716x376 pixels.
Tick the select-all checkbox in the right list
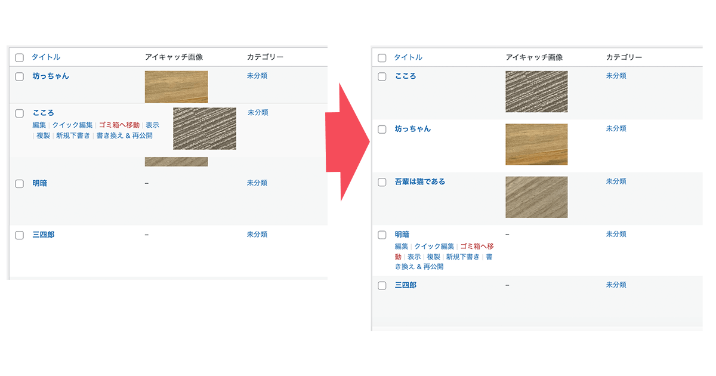[382, 58]
